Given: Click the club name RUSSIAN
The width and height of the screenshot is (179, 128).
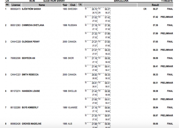Looking at the screenshot, I should (72, 25).
